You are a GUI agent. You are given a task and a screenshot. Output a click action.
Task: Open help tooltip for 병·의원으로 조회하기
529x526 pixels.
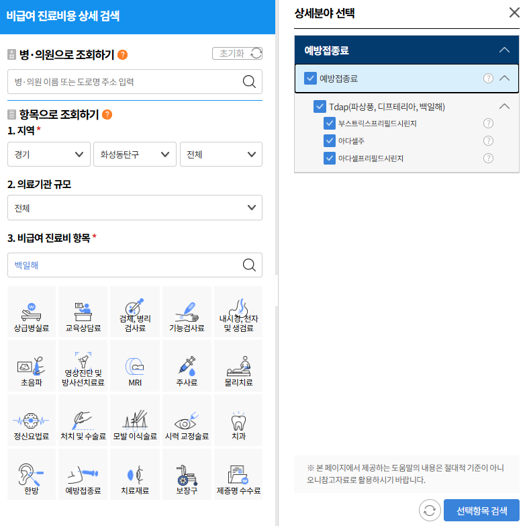pos(122,54)
